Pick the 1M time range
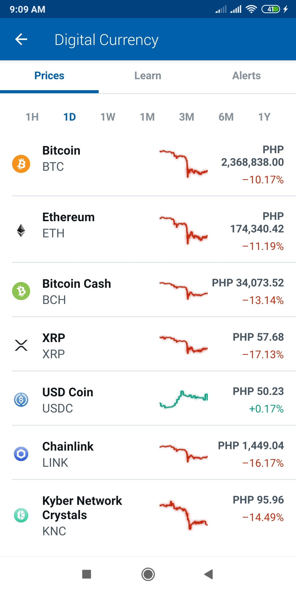The width and height of the screenshot is (296, 592). [147, 117]
